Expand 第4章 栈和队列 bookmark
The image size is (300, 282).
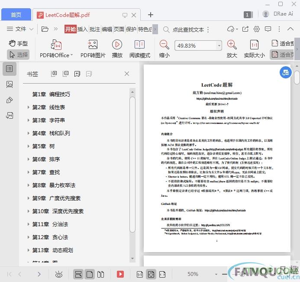(x=28, y=133)
